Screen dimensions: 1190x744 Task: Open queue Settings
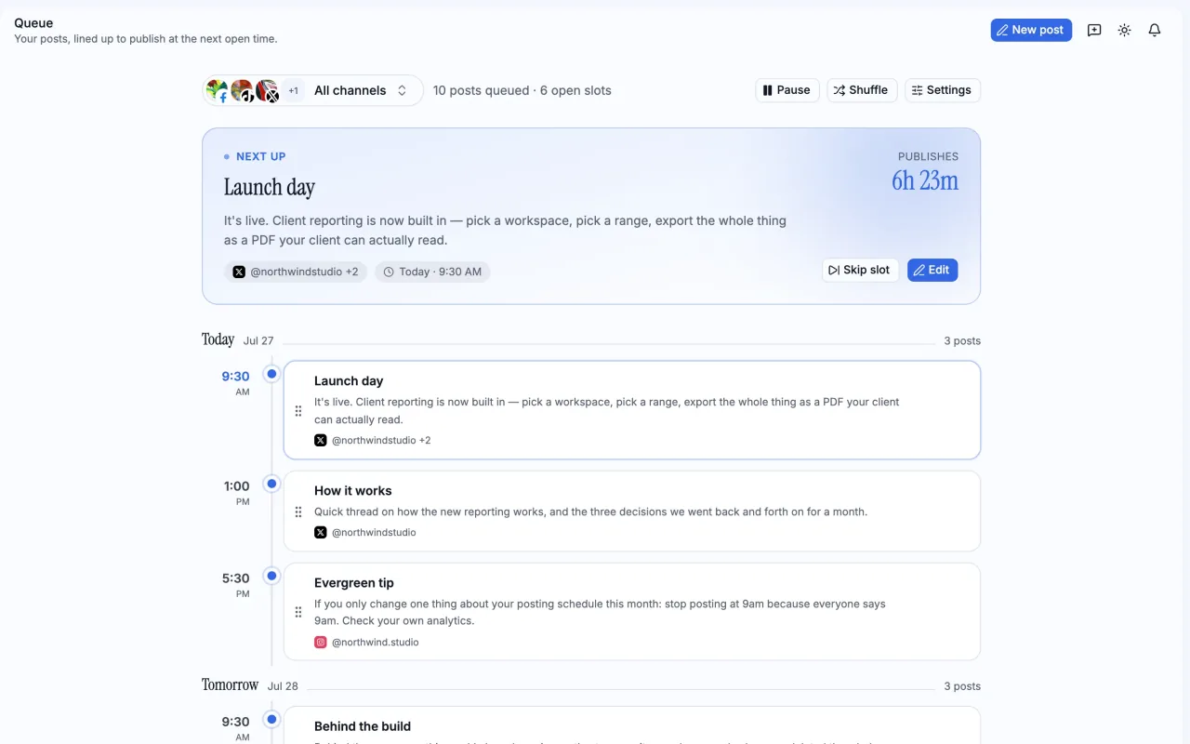click(942, 90)
